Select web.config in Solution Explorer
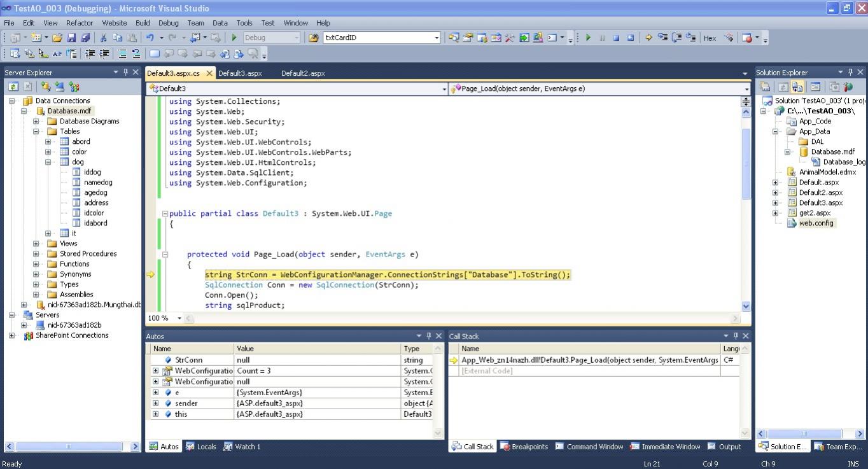The image size is (868, 469). (x=816, y=223)
